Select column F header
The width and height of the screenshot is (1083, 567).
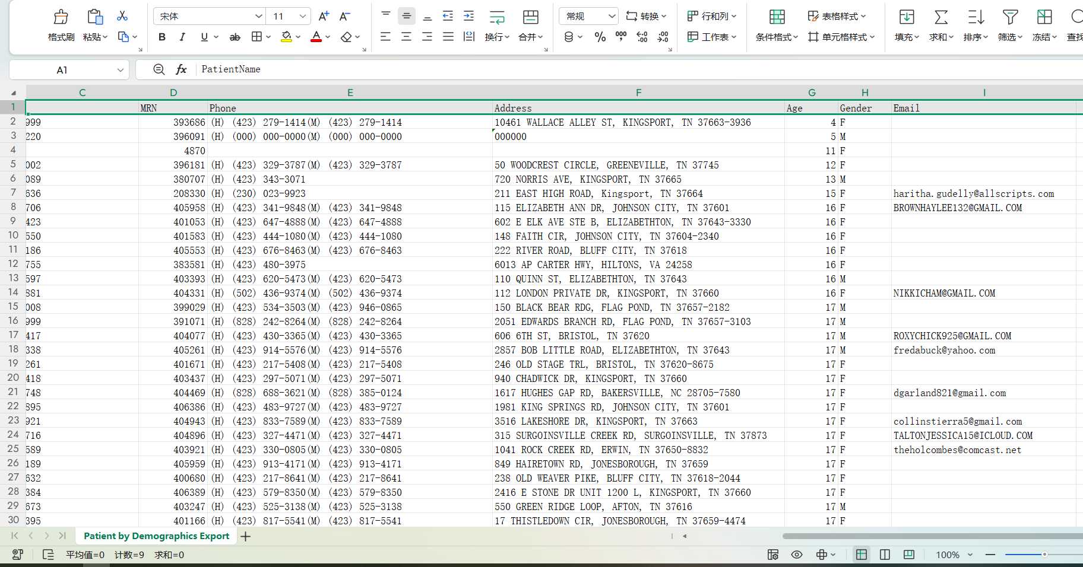[638, 93]
